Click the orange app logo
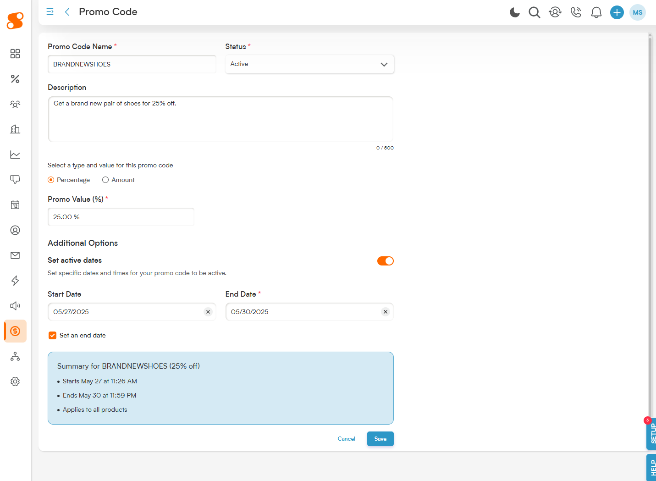The width and height of the screenshot is (656, 481). pos(15,21)
